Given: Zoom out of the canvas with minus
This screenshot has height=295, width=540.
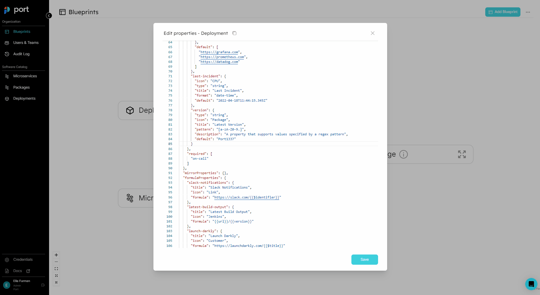Looking at the screenshot, I should tap(56, 262).
